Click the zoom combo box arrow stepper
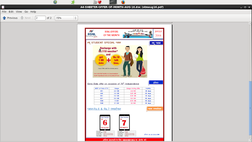This screenshot has width=252, height=142. [76, 18]
